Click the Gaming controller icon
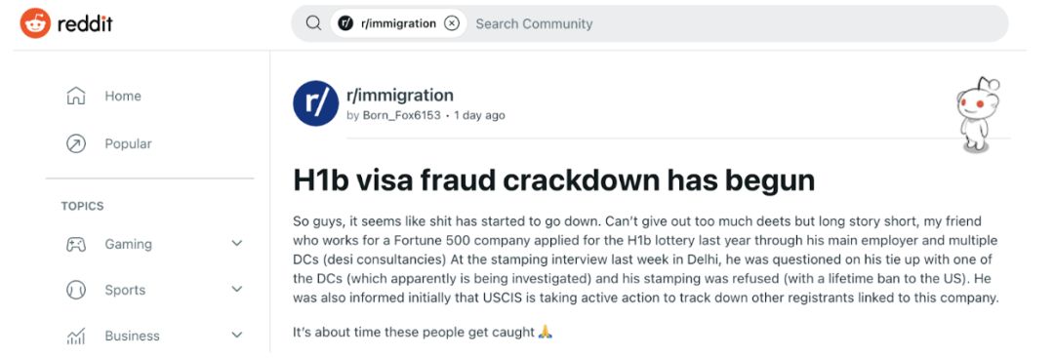The height and width of the screenshot is (358, 1054). (x=76, y=245)
